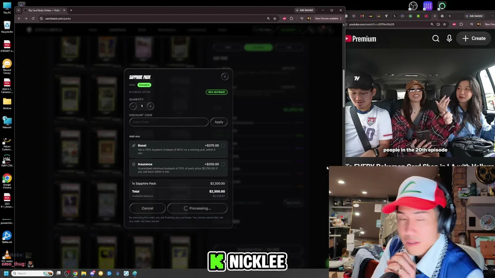
Task: Bookmark the catchback page with the star
Action: click(x=275, y=19)
